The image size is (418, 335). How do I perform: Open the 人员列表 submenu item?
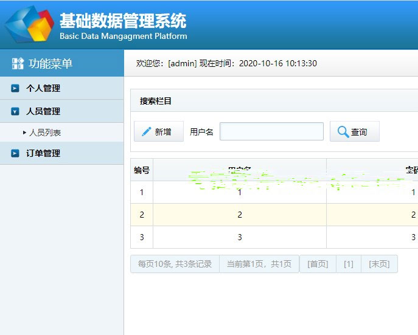pos(45,133)
